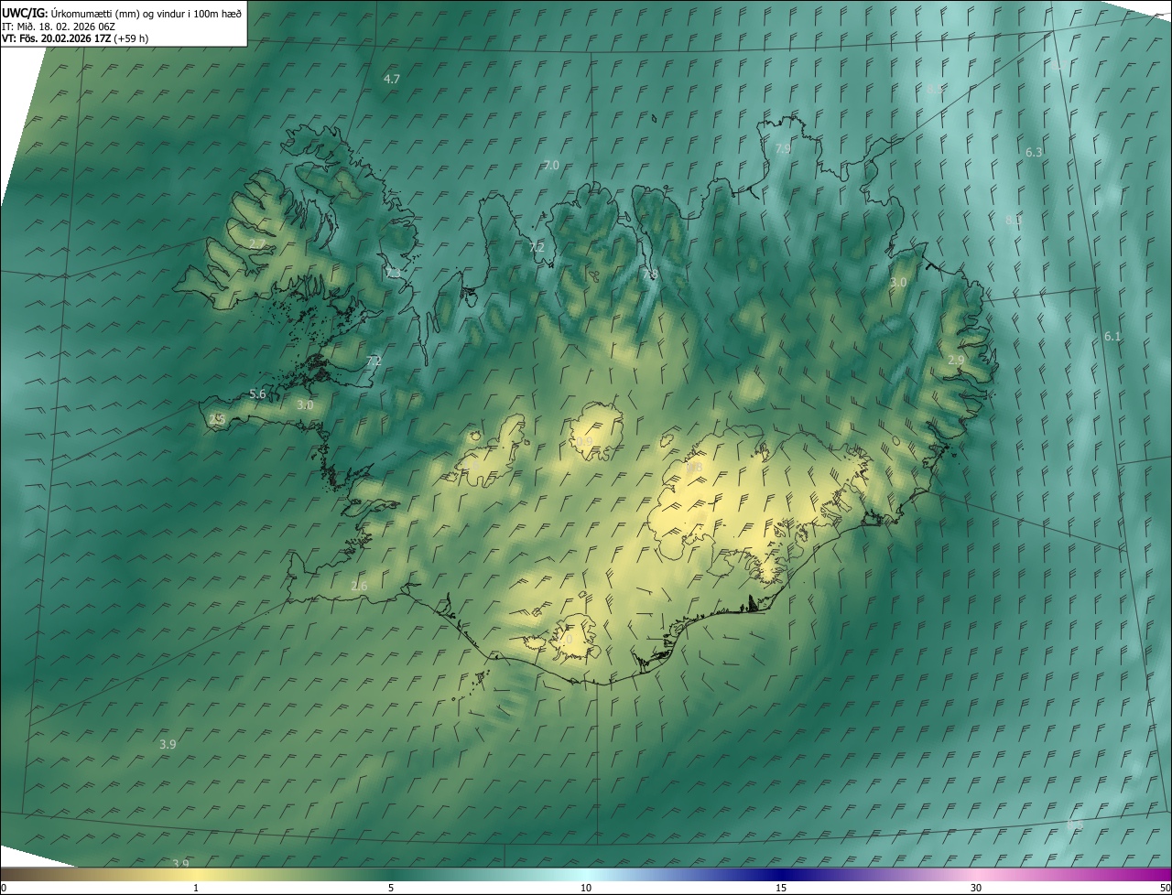Viewport: 1172px width, 895px height.
Task: Click the 7.9 value label in the northeast
Action: coord(783,148)
